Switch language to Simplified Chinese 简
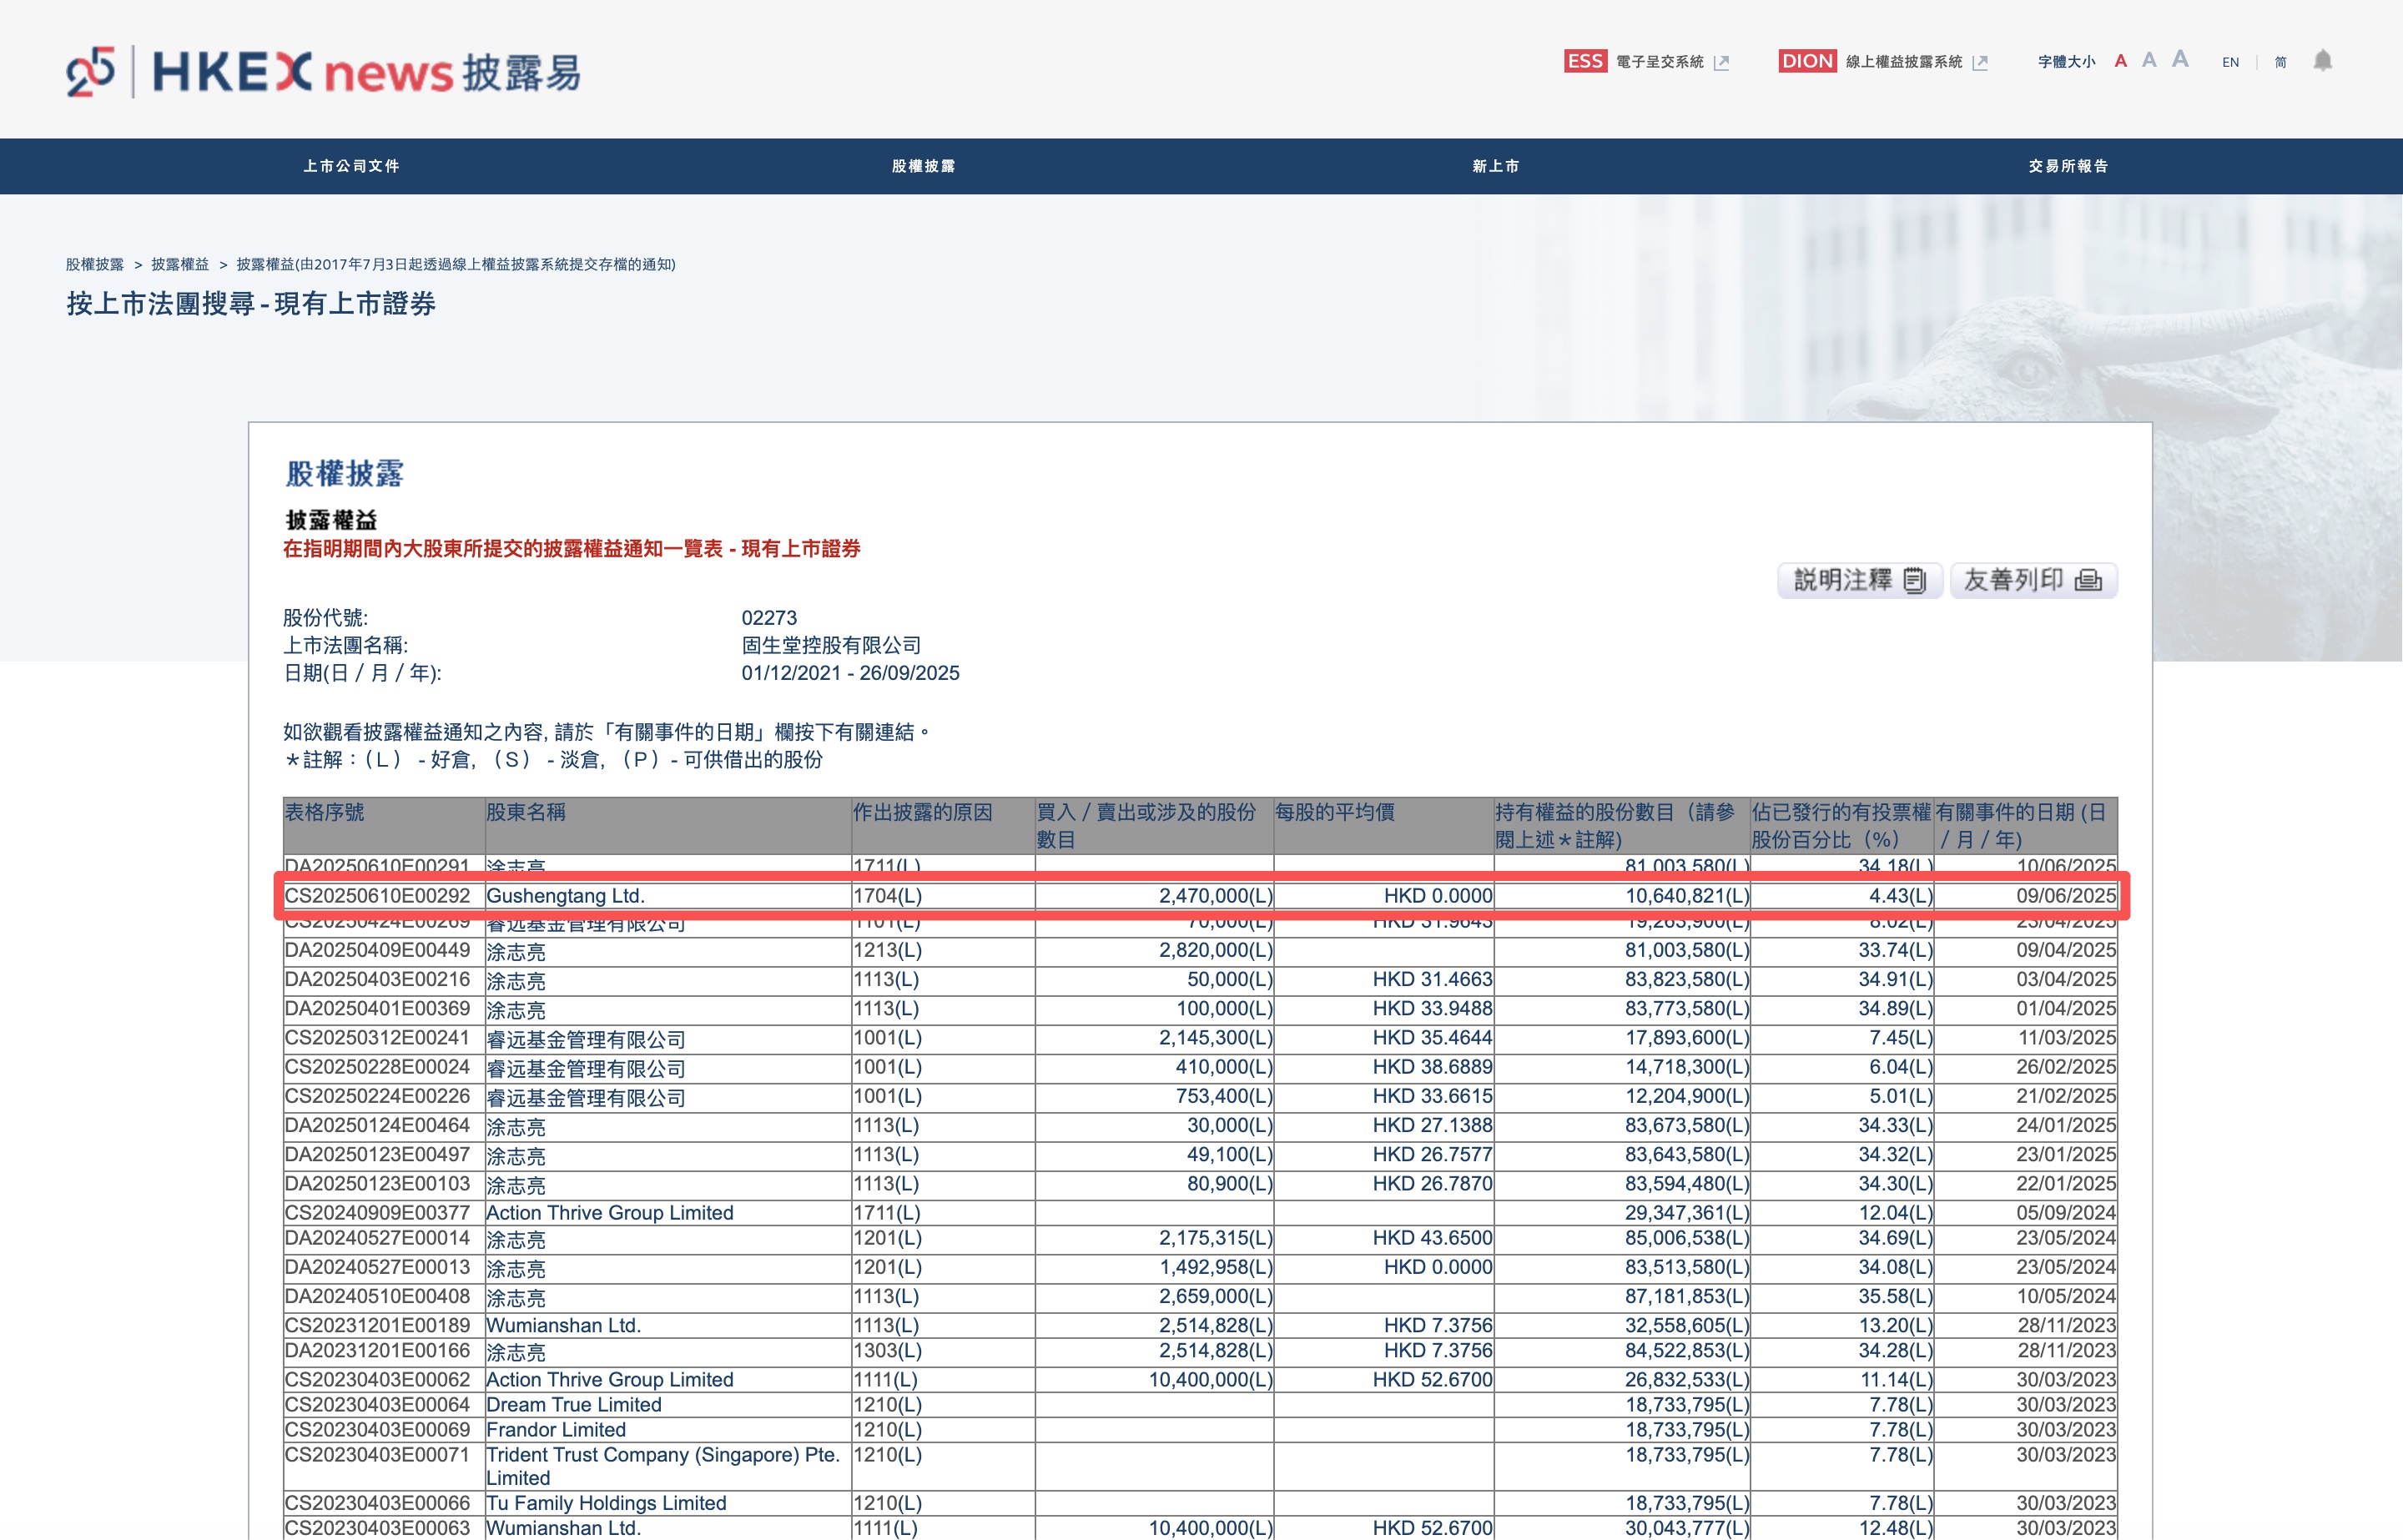 pyautogui.click(x=2280, y=62)
